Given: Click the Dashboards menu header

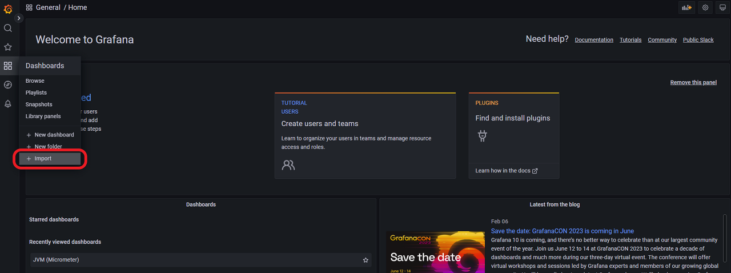Looking at the screenshot, I should click(x=50, y=66).
